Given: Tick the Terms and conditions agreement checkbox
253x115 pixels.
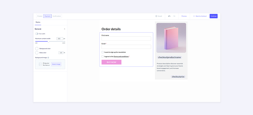Looking at the screenshot, I should (102, 56).
